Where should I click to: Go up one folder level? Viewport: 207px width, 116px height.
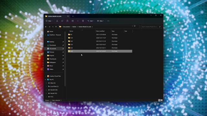click(56, 27)
